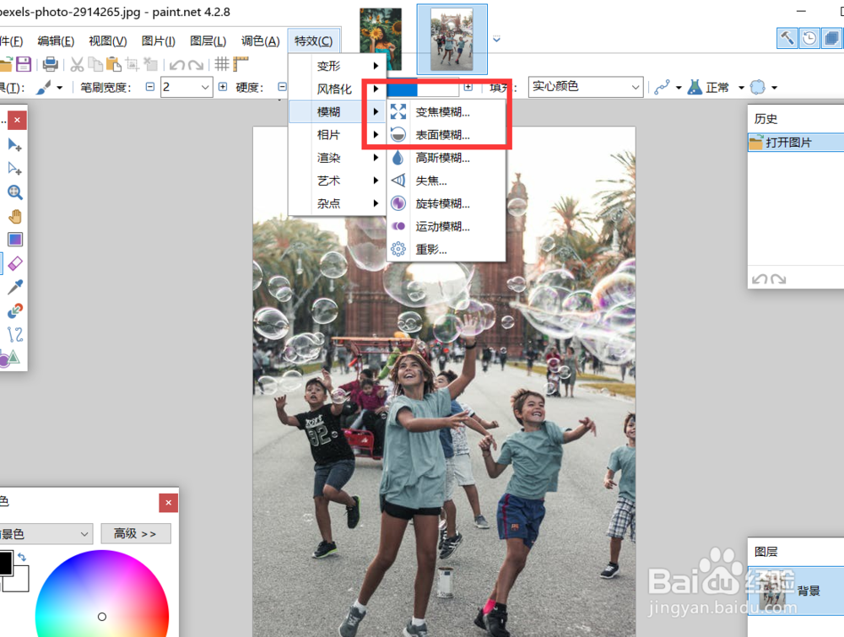Select the Eraser tool

click(x=14, y=263)
